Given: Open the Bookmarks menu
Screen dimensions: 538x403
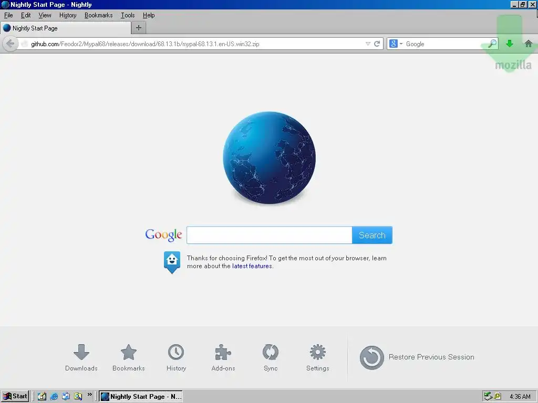Looking at the screenshot, I should [x=98, y=15].
